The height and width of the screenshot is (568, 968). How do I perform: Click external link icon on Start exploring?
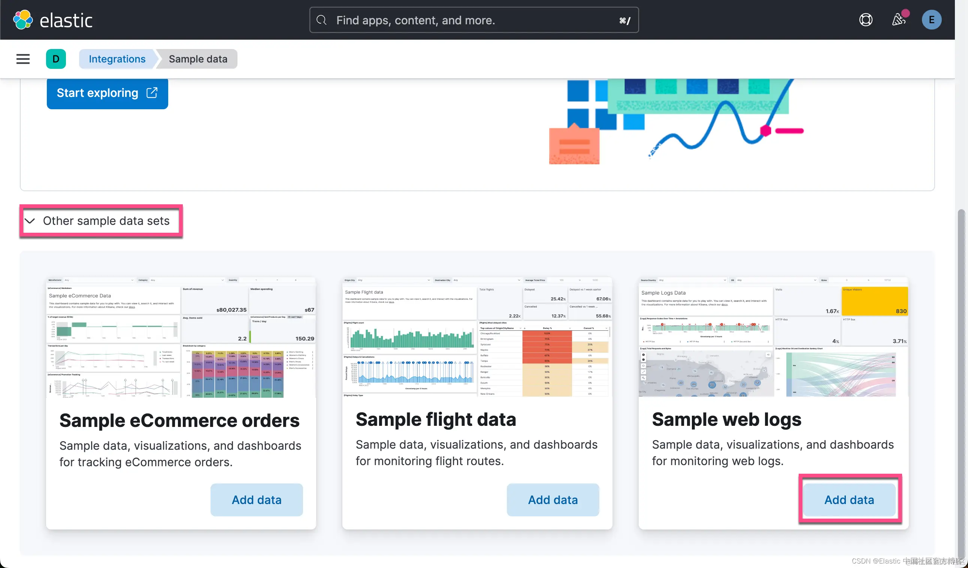click(152, 93)
